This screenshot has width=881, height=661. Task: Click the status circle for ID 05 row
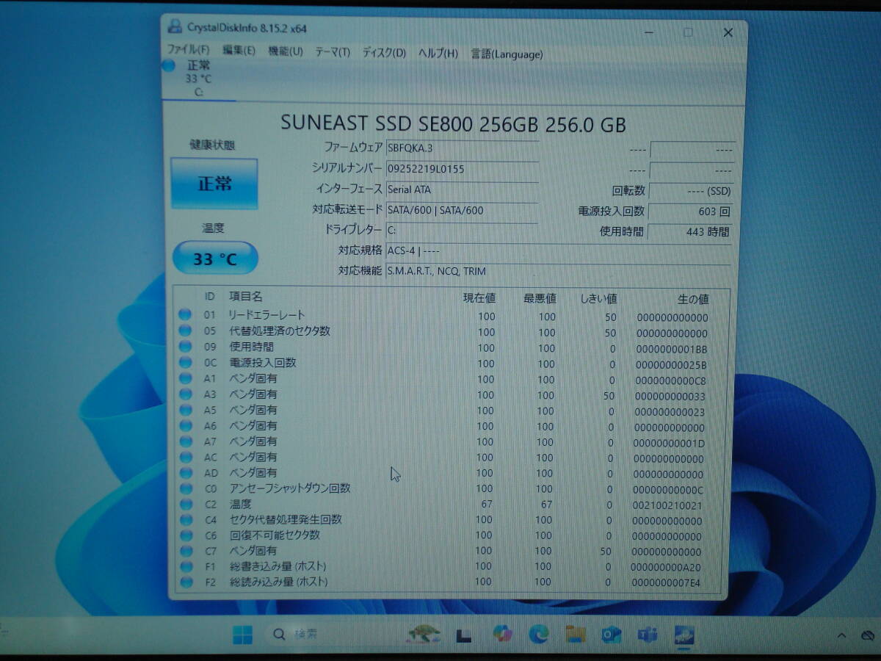coord(185,331)
